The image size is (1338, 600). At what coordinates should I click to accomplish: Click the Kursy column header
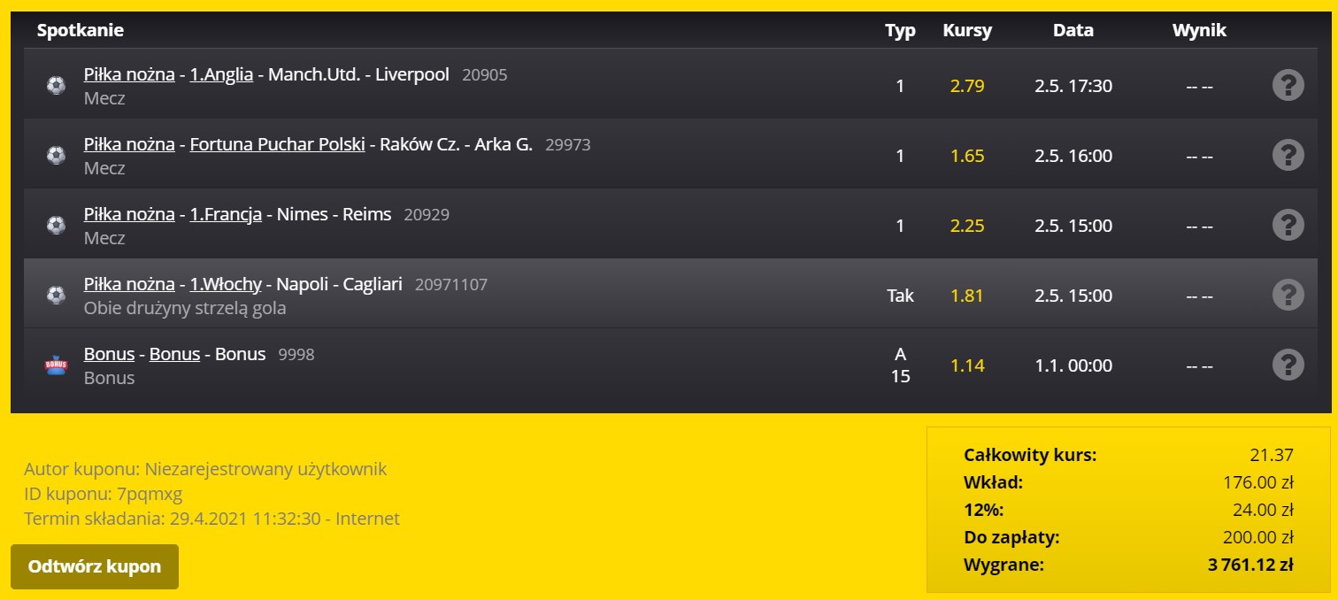(x=967, y=30)
